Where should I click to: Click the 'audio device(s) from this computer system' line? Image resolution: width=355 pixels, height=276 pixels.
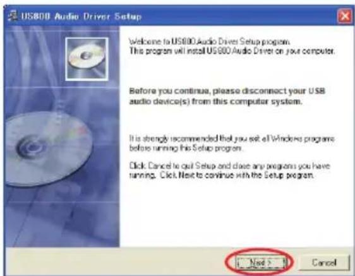point(215,102)
